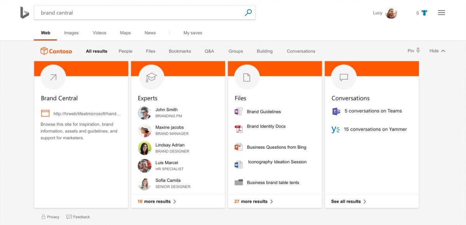Open See all results in Conversations

point(349,201)
